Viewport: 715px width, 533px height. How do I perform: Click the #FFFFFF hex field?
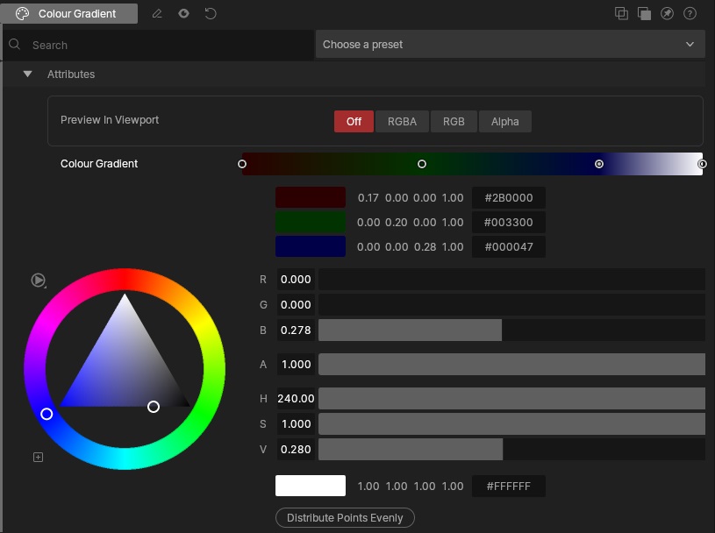509,486
